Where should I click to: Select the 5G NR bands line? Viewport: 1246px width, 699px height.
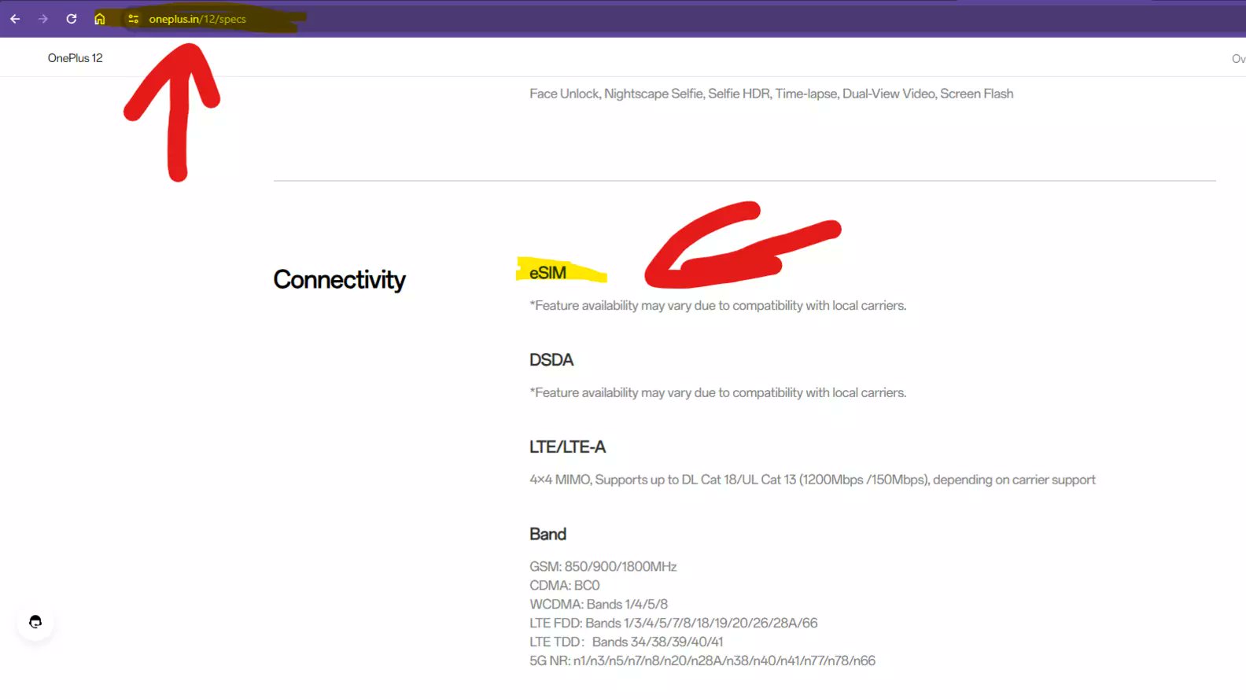pyautogui.click(x=702, y=661)
